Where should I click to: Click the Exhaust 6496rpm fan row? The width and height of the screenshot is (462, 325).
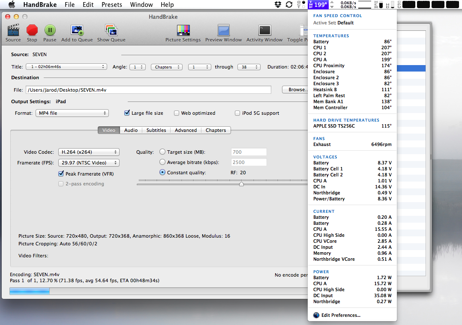(352, 144)
